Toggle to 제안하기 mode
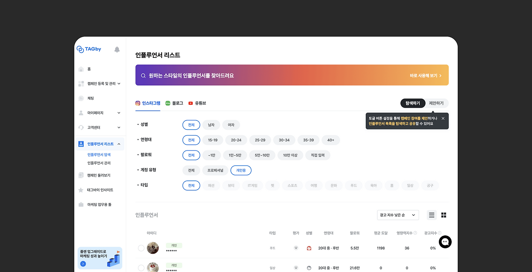The width and height of the screenshot is (532, 272). (436, 103)
